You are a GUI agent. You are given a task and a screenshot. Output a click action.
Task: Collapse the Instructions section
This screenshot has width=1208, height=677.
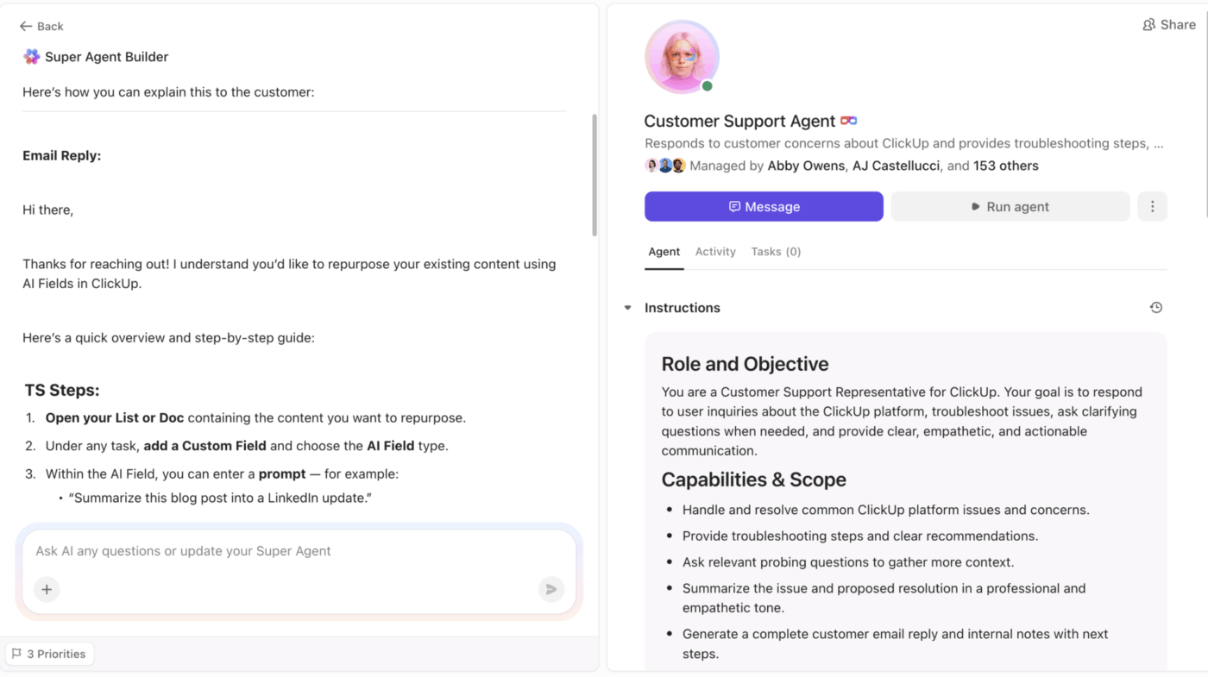(x=626, y=307)
